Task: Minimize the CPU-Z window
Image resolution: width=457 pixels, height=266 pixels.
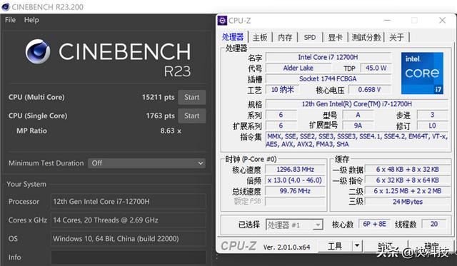Action: click(387, 21)
